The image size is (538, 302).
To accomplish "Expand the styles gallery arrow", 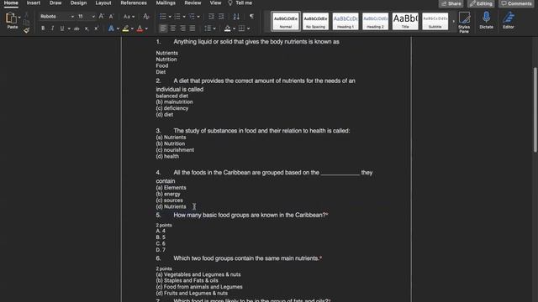I will coord(453,21).
